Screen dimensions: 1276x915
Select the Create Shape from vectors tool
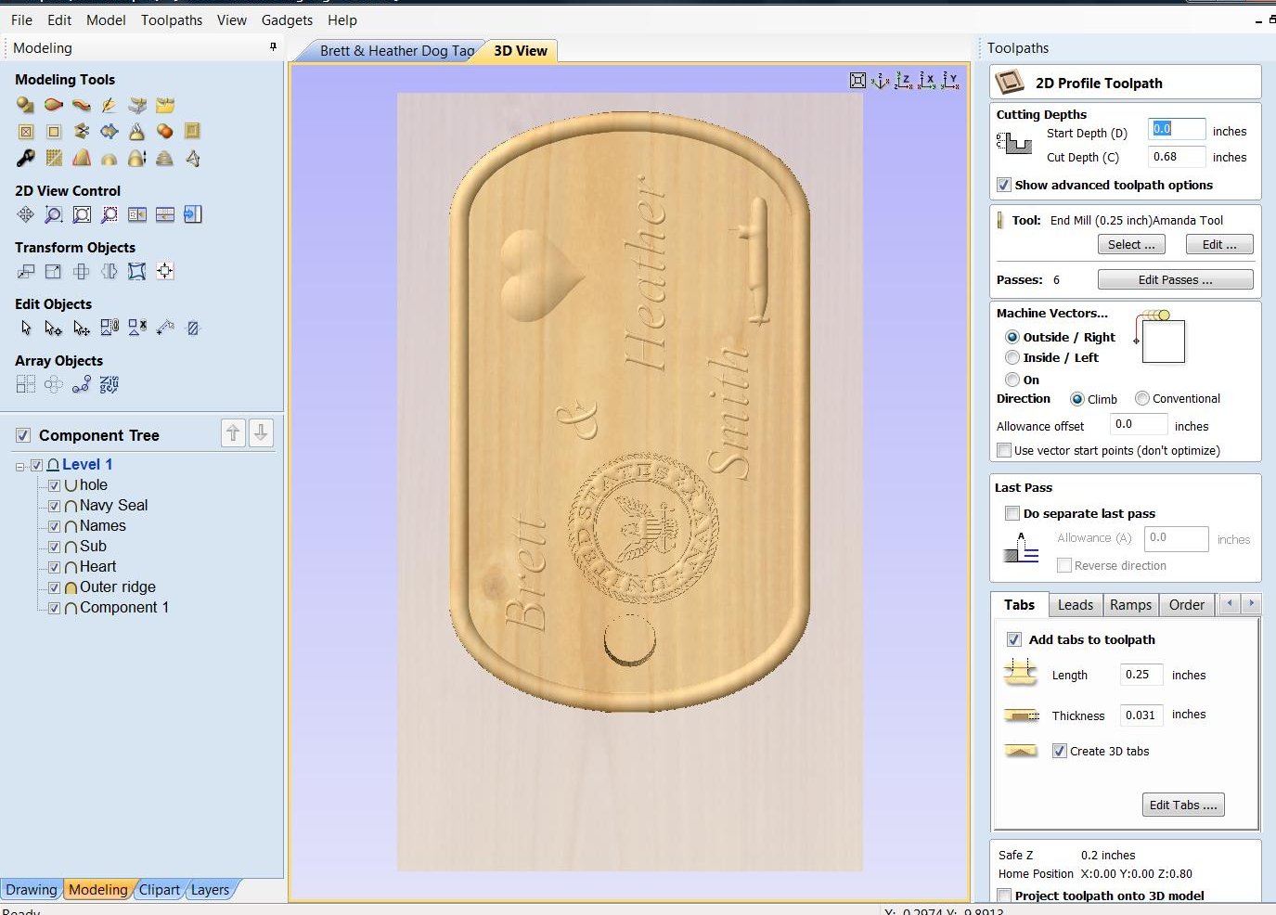[26, 105]
